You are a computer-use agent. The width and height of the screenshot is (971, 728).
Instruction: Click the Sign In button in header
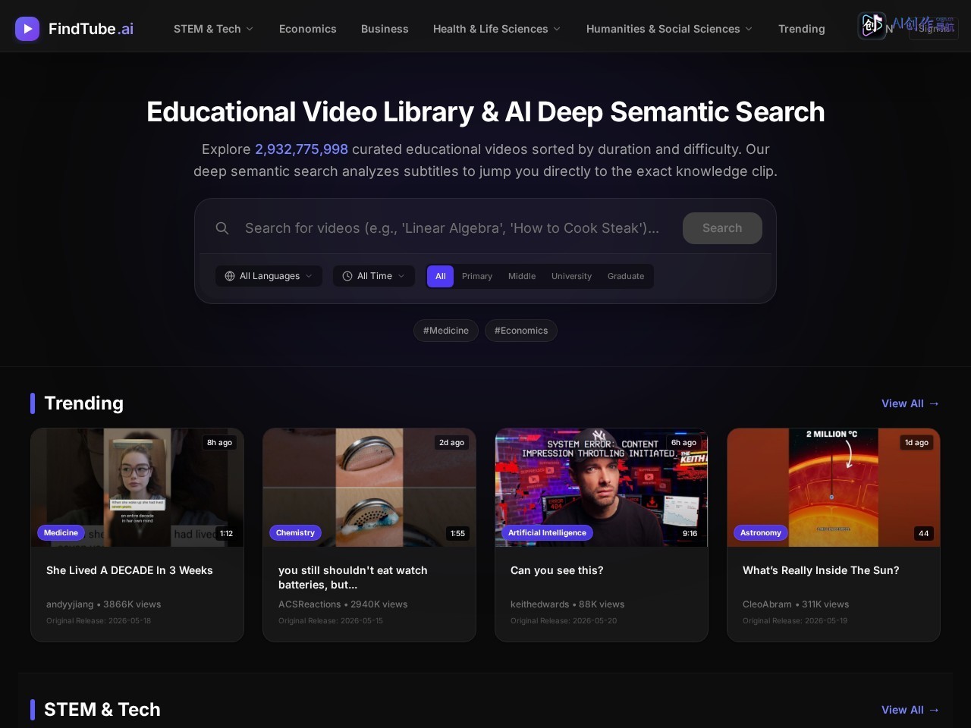(x=934, y=29)
